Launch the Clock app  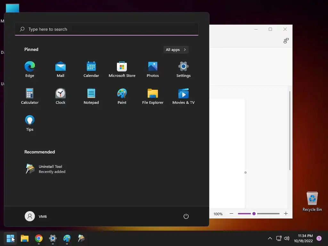click(x=61, y=96)
